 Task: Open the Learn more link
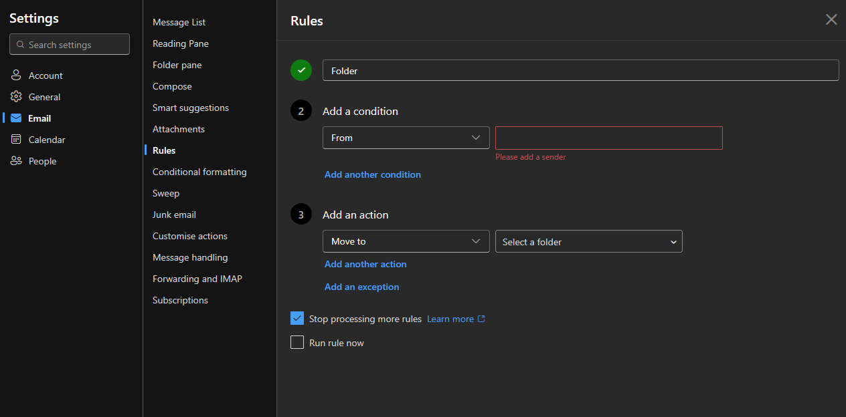click(450, 319)
